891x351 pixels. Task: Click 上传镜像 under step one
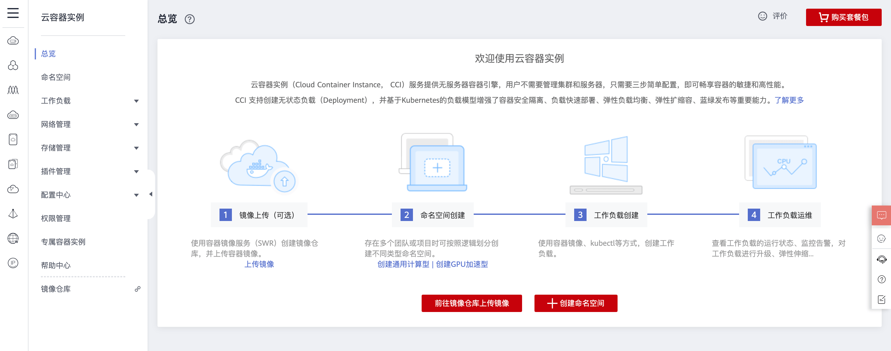(259, 264)
